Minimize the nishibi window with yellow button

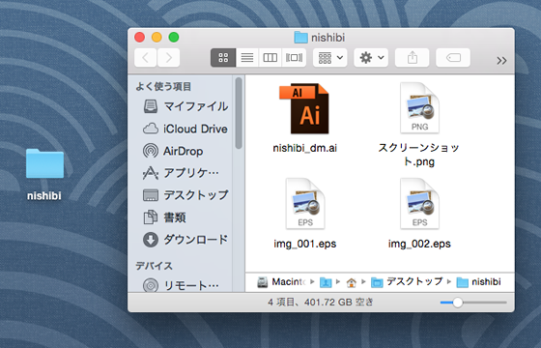pos(157,38)
